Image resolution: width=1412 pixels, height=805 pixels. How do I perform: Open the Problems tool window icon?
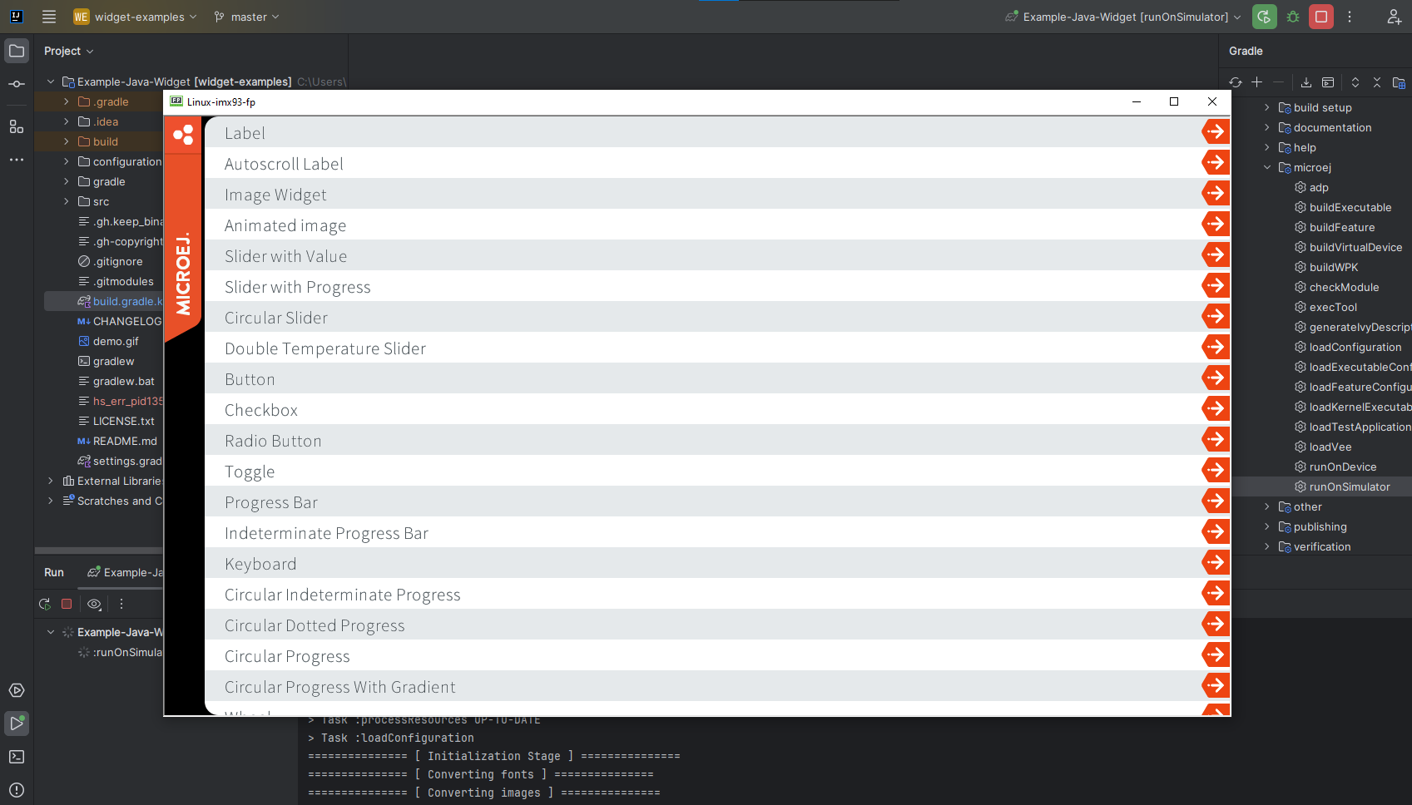coord(17,790)
